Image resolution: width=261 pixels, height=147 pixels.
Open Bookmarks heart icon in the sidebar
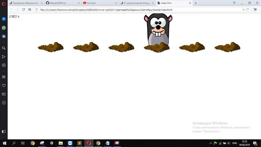4,85
